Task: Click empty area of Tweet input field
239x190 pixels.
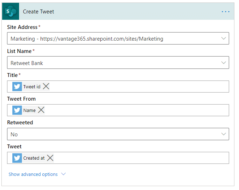Action: tap(141, 158)
